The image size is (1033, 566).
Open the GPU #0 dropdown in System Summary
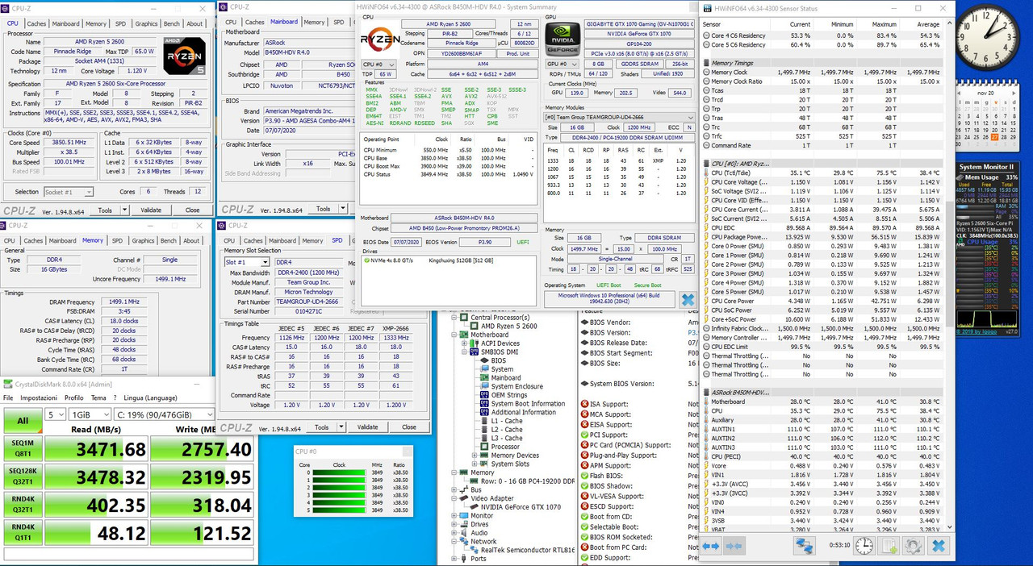(563, 64)
